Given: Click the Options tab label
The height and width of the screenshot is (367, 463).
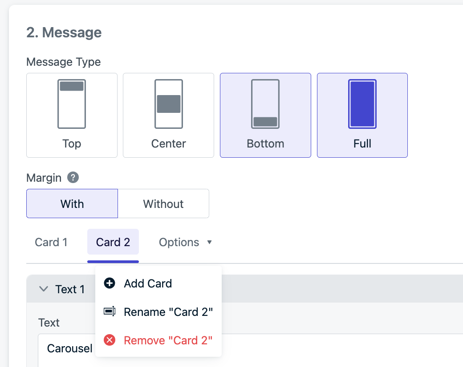Looking at the screenshot, I should coord(179,242).
